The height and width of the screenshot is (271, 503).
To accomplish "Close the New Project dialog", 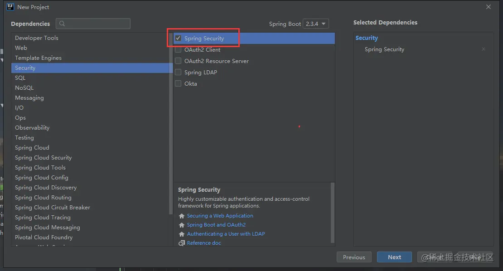I will [x=488, y=7].
